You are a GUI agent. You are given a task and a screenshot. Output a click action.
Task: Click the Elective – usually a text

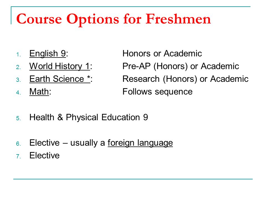point(67,143)
